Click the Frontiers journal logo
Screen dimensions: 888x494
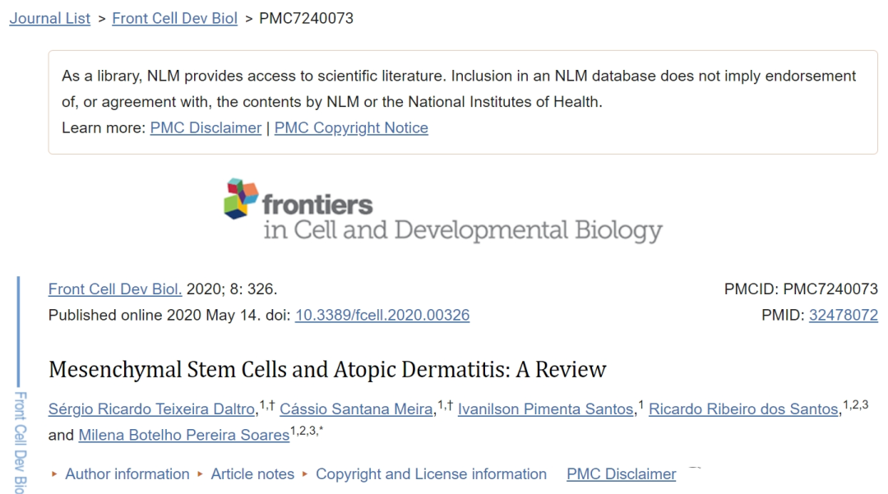[442, 210]
